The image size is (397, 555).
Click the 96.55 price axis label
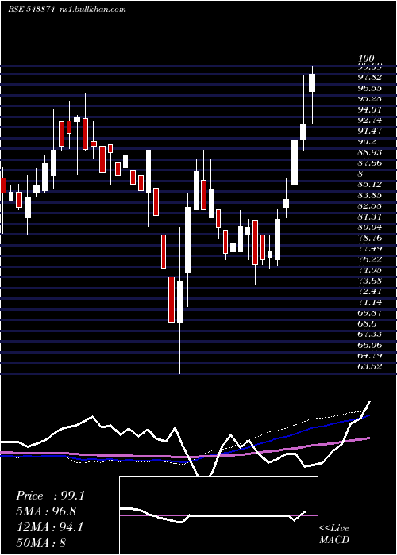point(369,89)
